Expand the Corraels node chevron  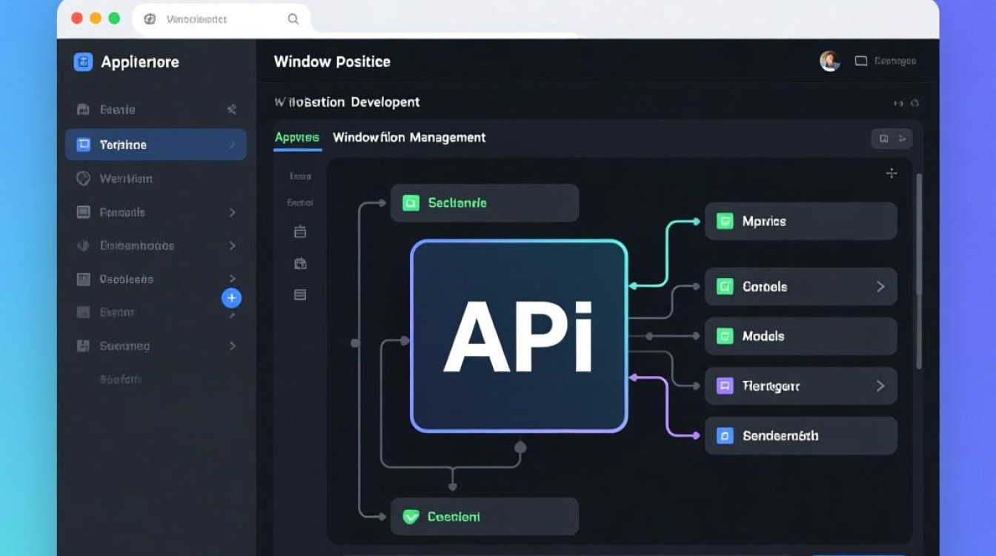(x=880, y=287)
